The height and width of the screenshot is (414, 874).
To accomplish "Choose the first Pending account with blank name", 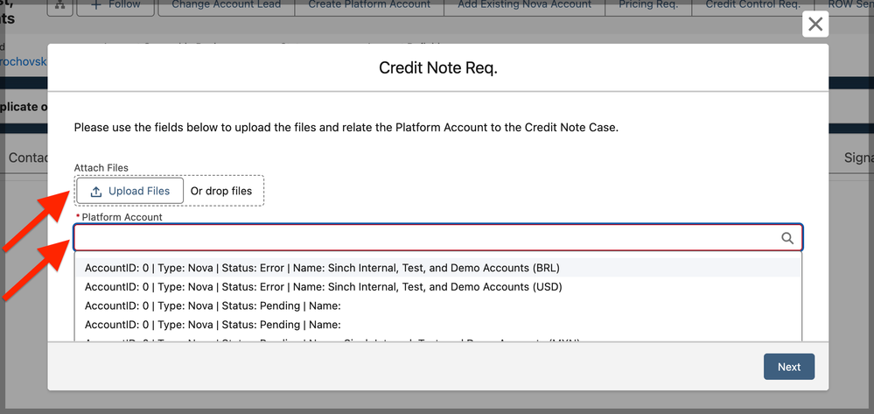I will coord(213,305).
